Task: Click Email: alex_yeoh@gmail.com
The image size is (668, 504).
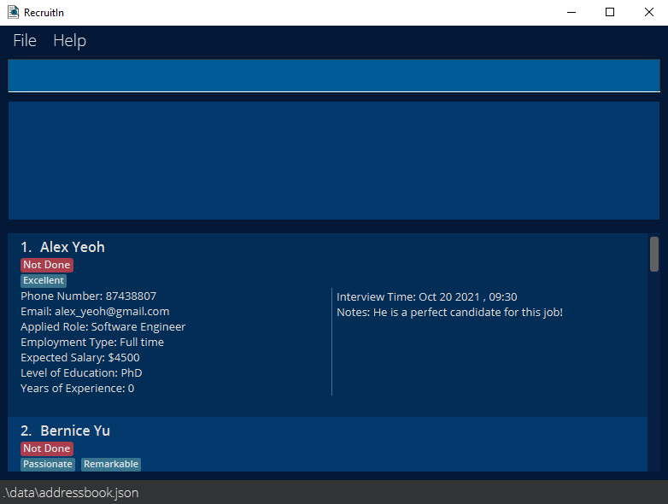Action: pos(95,312)
